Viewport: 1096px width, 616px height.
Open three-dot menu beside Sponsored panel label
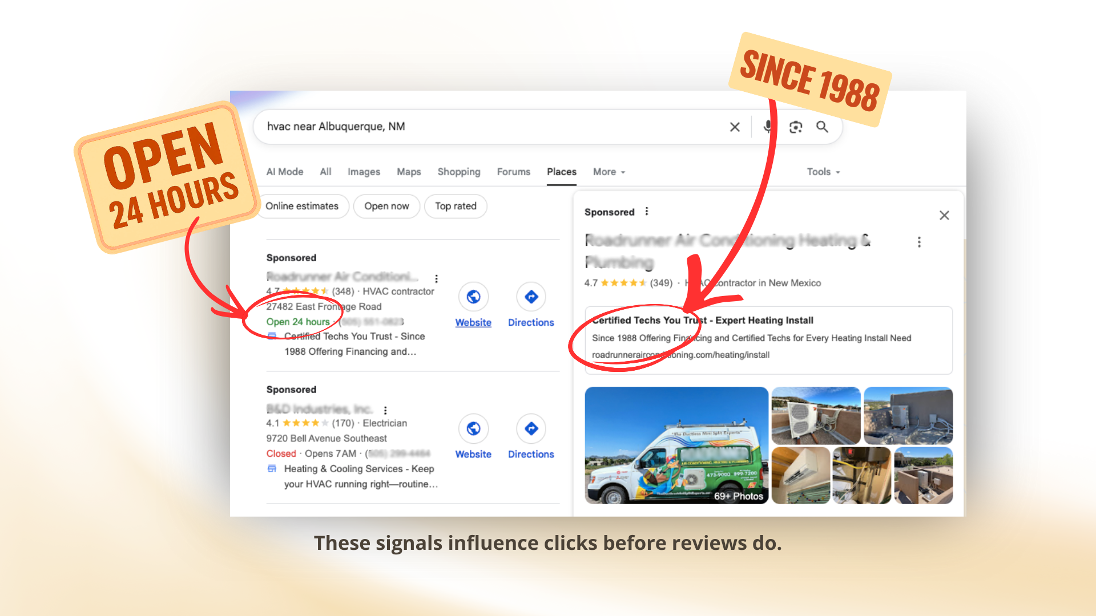pyautogui.click(x=647, y=212)
